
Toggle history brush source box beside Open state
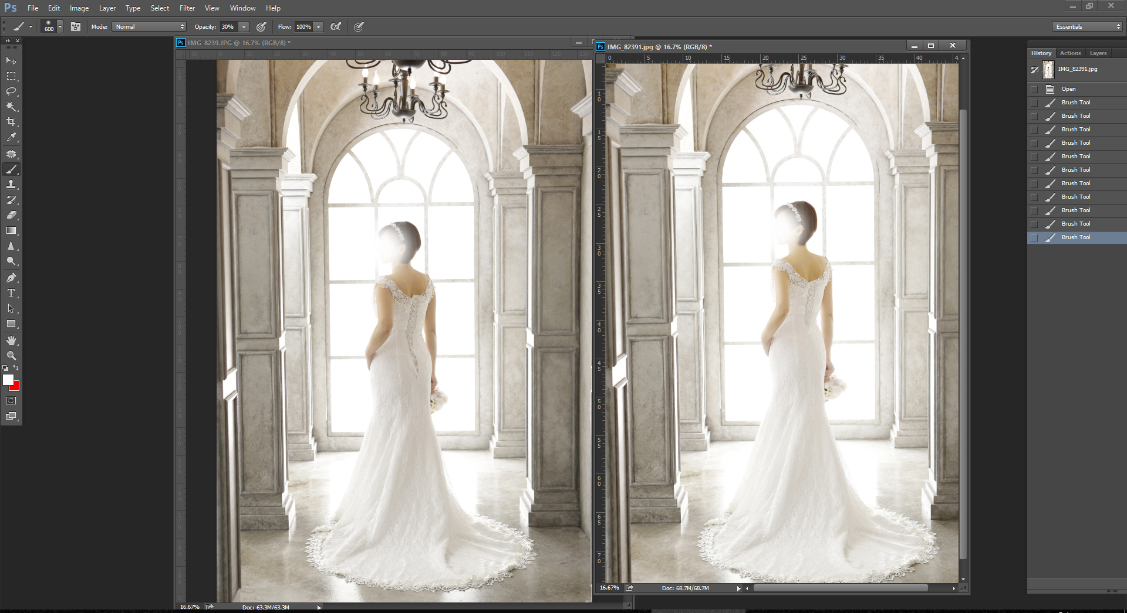coord(1034,89)
